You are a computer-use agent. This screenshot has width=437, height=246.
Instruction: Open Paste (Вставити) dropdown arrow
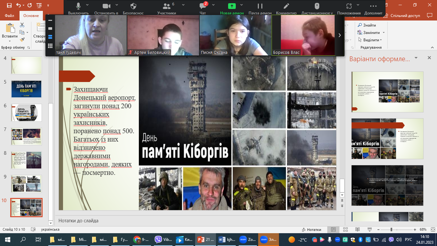(10, 41)
